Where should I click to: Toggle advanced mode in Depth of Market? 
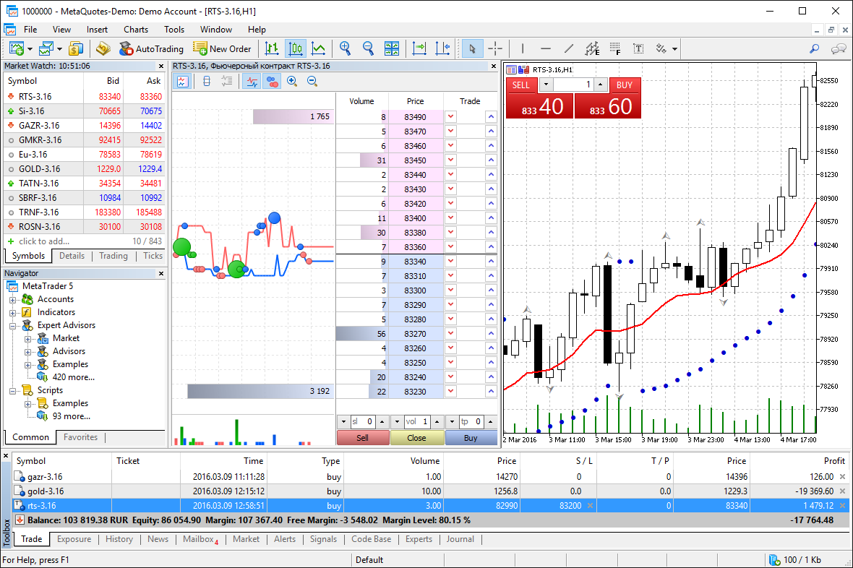182,81
